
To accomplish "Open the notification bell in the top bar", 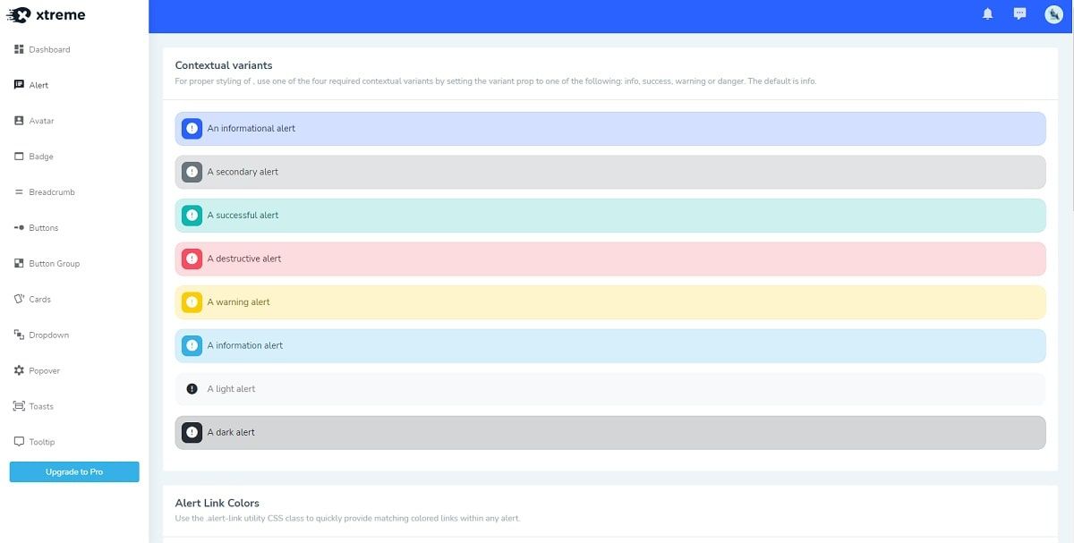I will pos(986,13).
